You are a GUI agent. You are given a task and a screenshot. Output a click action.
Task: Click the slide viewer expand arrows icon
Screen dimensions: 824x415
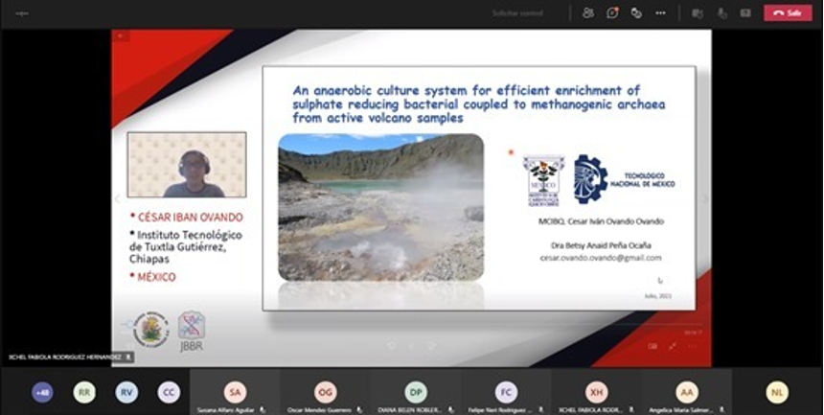[672, 346]
